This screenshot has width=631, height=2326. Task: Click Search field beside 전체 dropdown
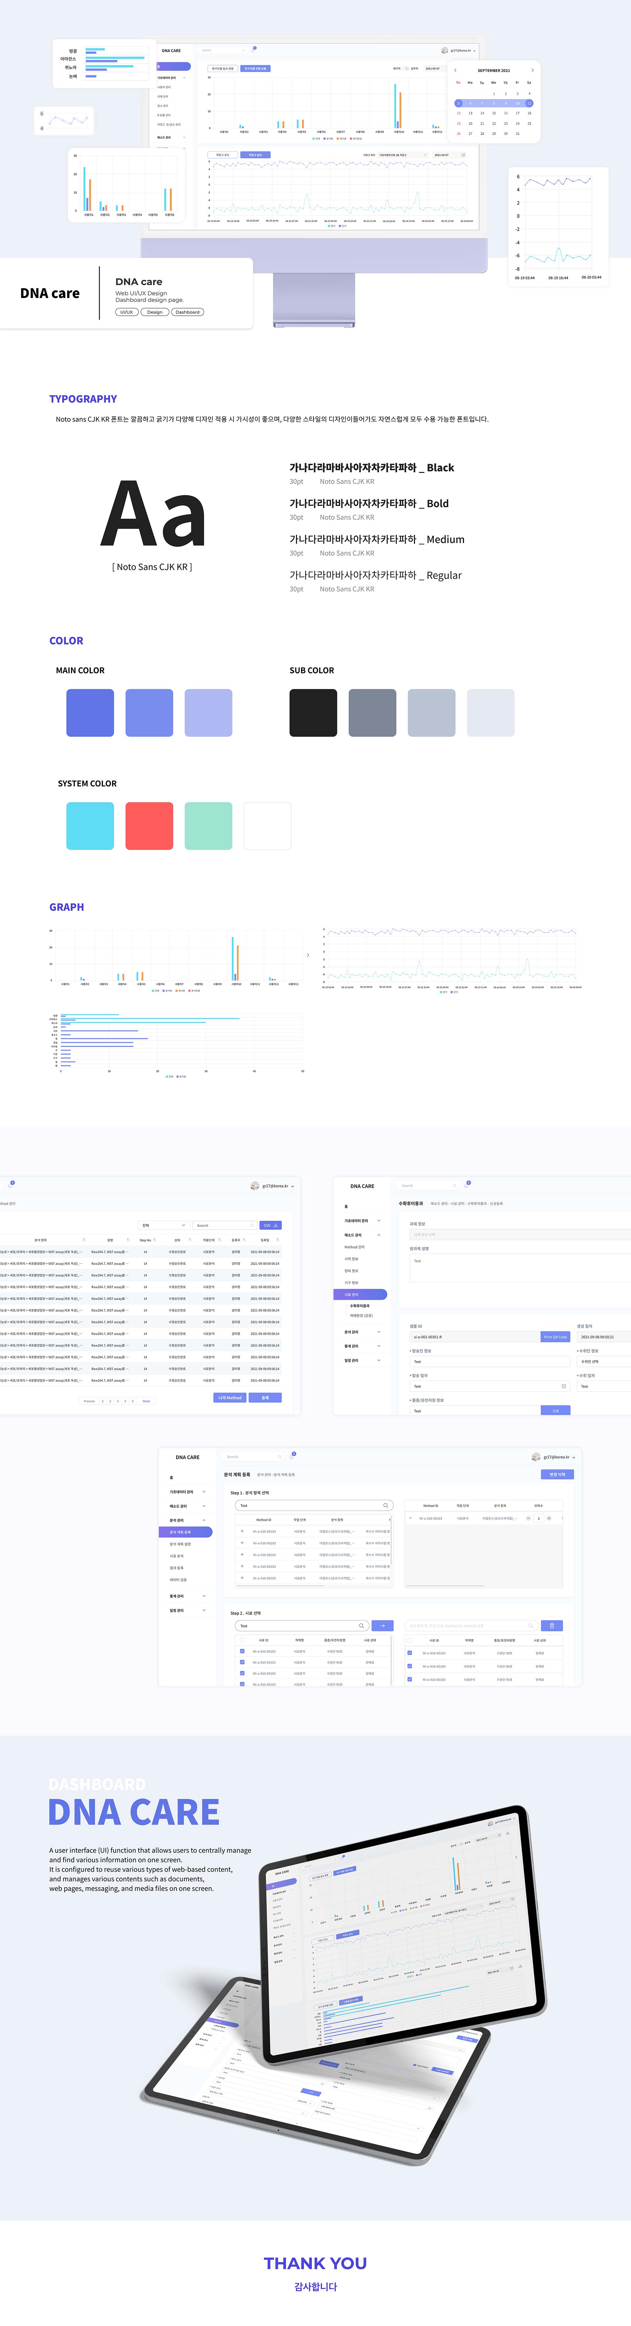(x=225, y=1225)
